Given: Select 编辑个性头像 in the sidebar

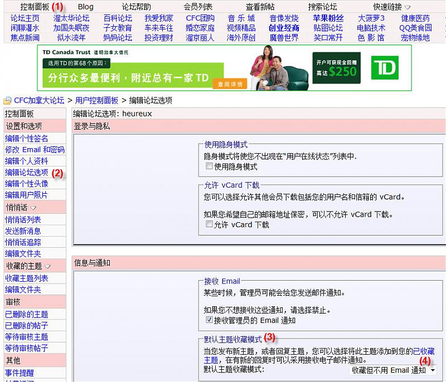Looking at the screenshot, I should [x=26, y=184].
